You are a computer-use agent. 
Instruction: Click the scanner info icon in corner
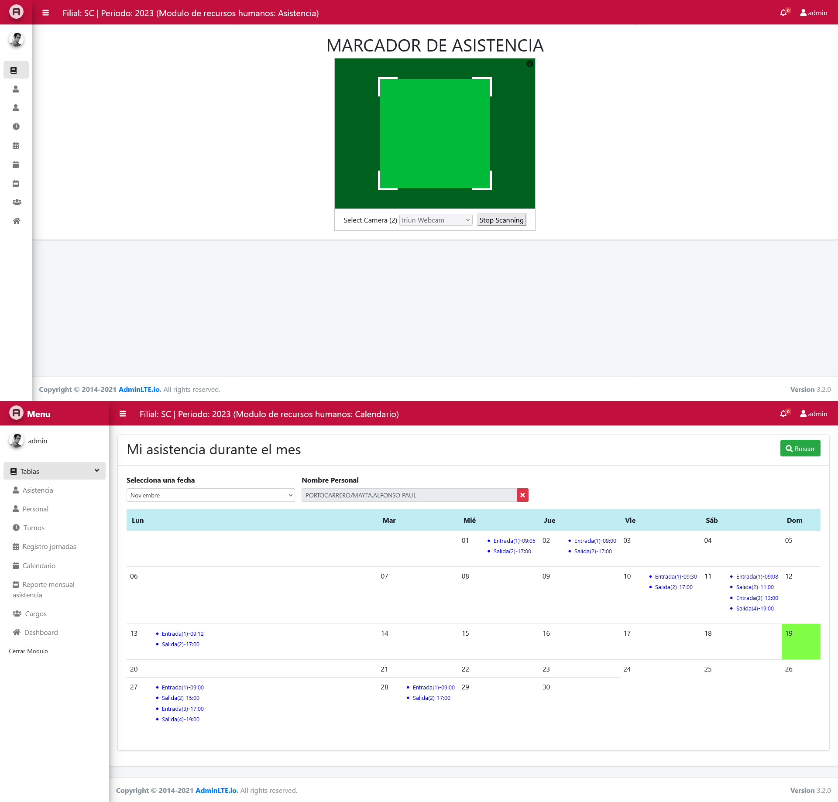click(x=529, y=64)
